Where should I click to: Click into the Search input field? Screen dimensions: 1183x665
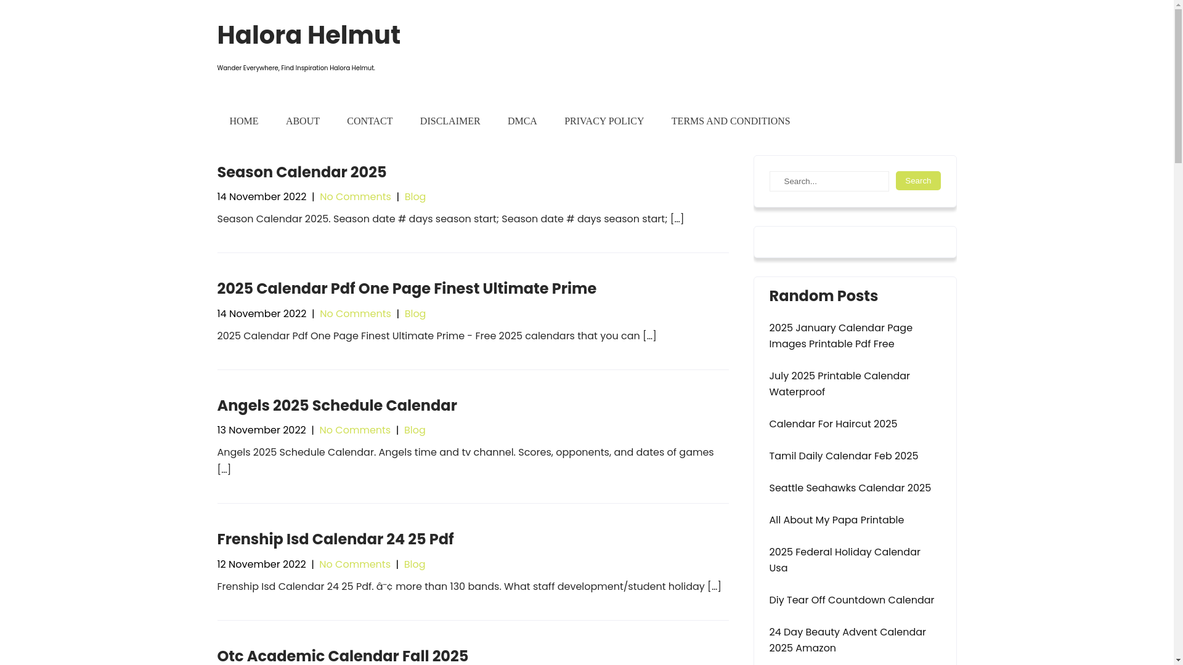pyautogui.click(x=829, y=181)
